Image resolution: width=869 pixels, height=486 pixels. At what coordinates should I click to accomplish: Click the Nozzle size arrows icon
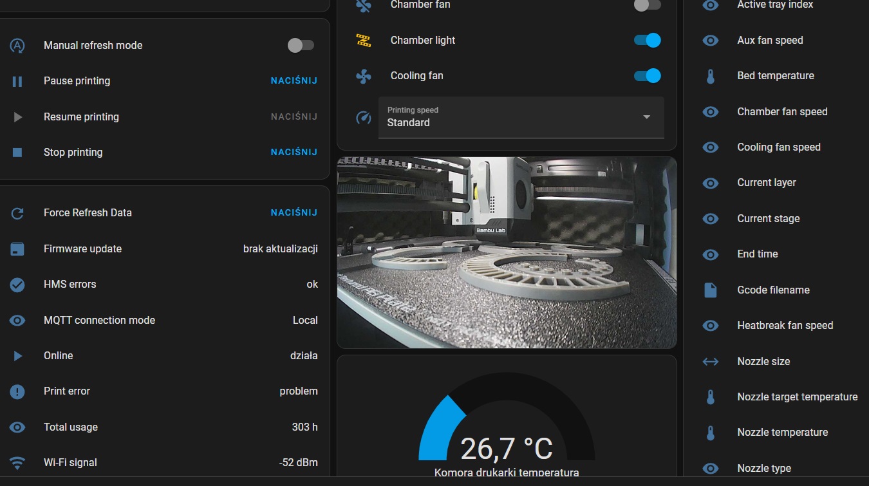pyautogui.click(x=710, y=362)
